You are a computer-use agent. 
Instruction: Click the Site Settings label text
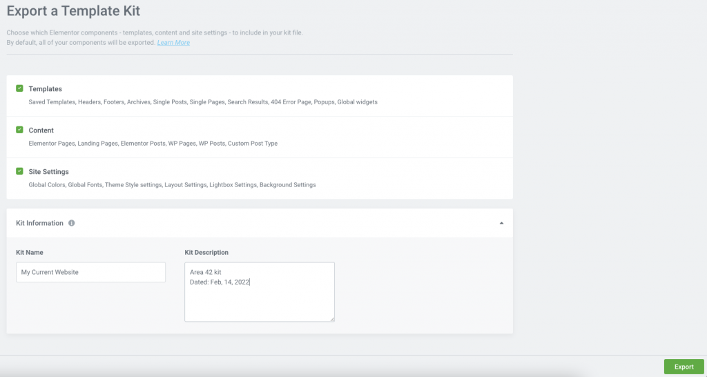[x=48, y=172]
